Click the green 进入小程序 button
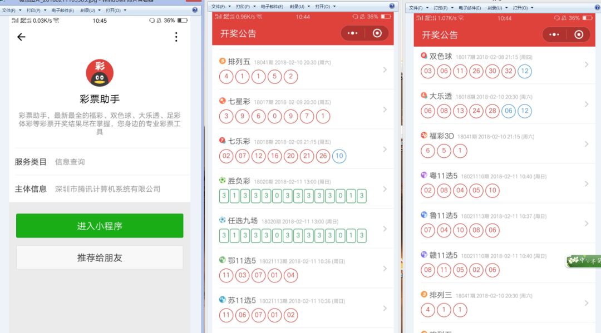The image size is (601, 333). coord(100,226)
